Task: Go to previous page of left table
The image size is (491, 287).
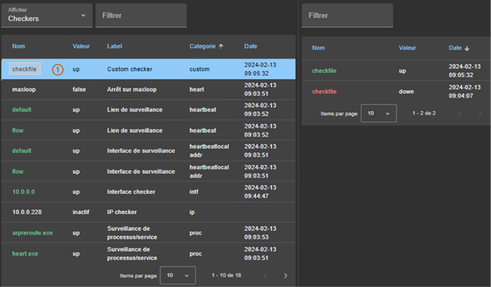Action: [x=265, y=276]
